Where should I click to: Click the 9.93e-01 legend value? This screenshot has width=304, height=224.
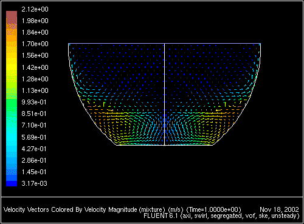point(34,102)
